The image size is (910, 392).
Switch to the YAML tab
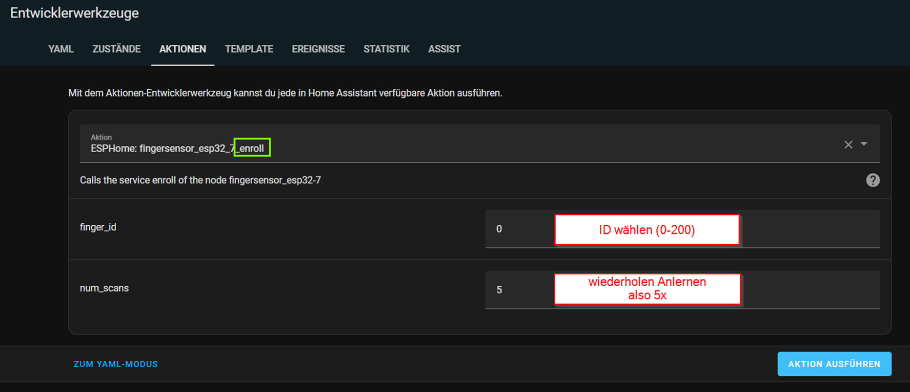coord(61,49)
